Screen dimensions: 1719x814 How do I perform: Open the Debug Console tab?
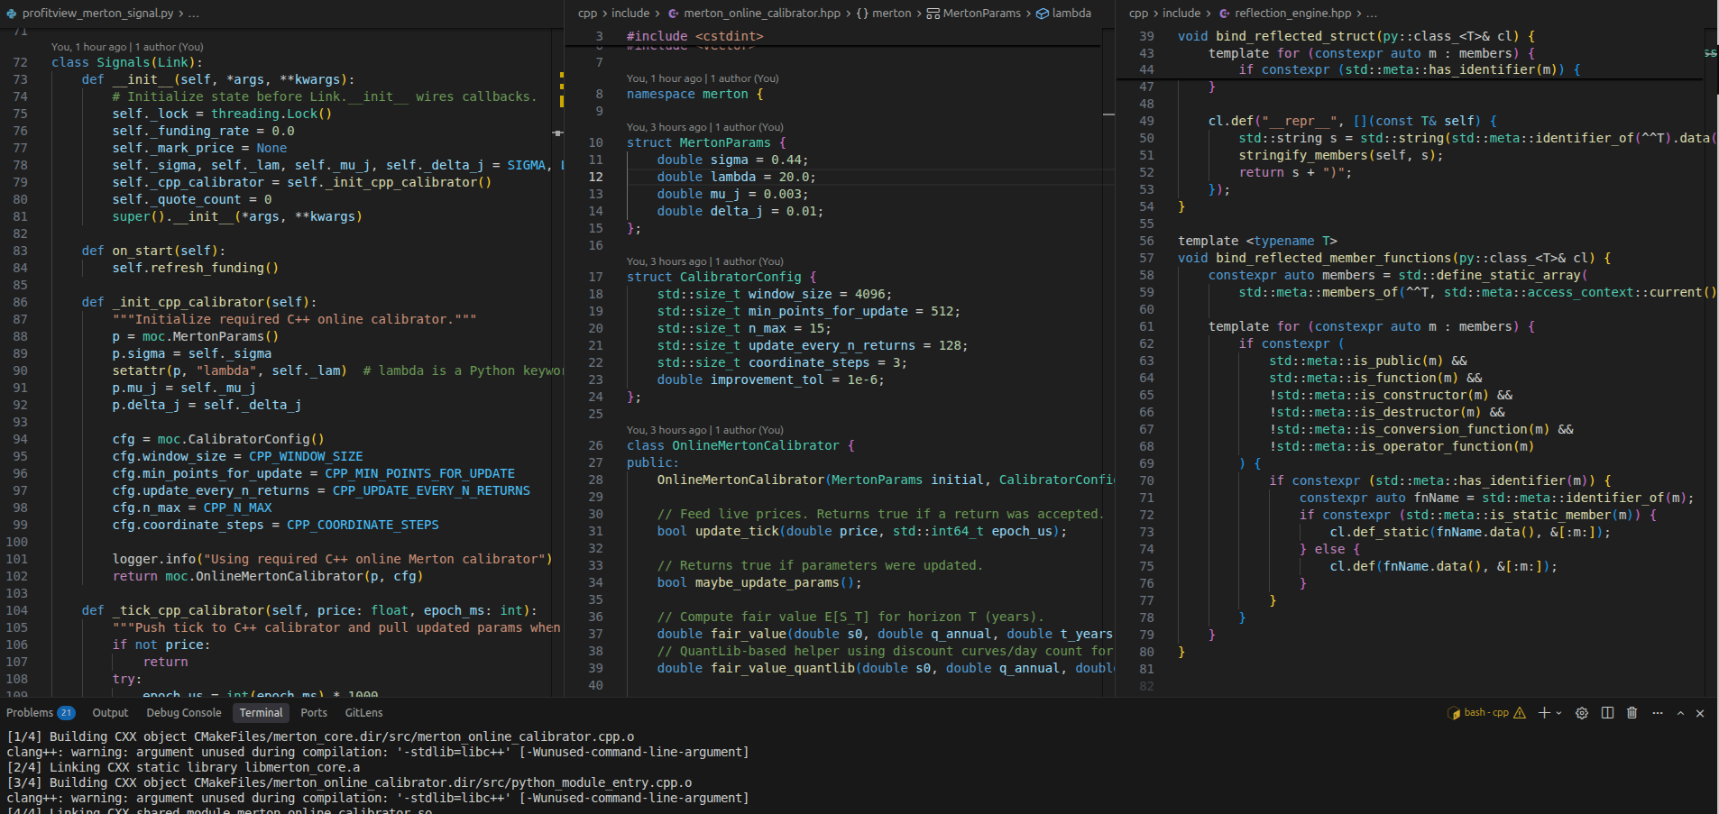click(x=183, y=713)
